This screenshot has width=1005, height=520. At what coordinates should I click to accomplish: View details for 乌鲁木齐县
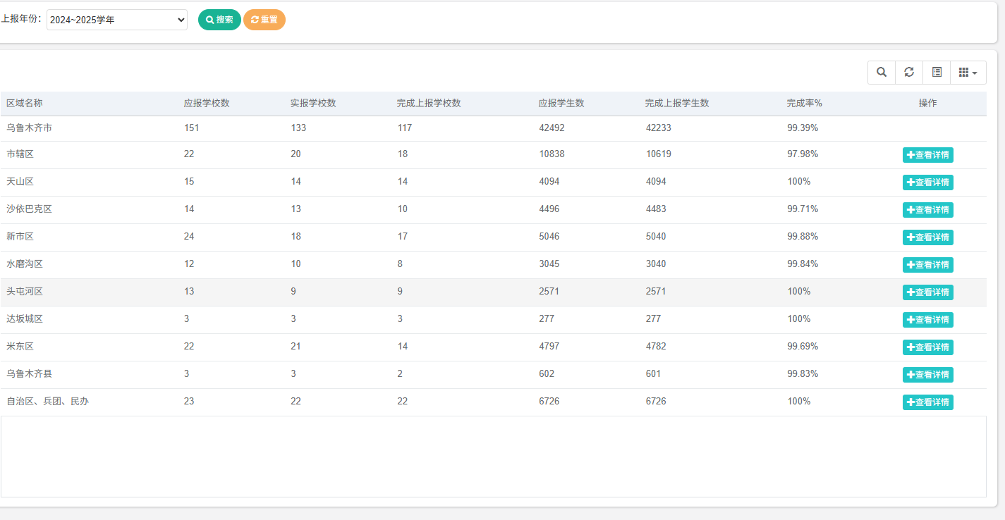pyautogui.click(x=927, y=375)
